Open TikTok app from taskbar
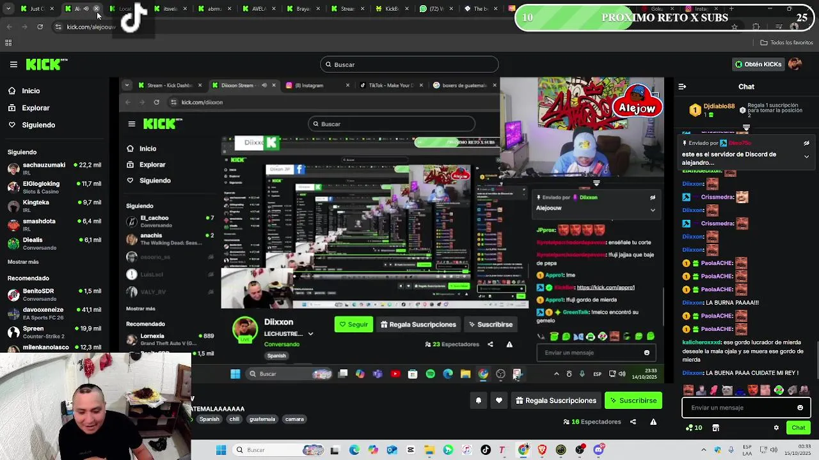 486,450
